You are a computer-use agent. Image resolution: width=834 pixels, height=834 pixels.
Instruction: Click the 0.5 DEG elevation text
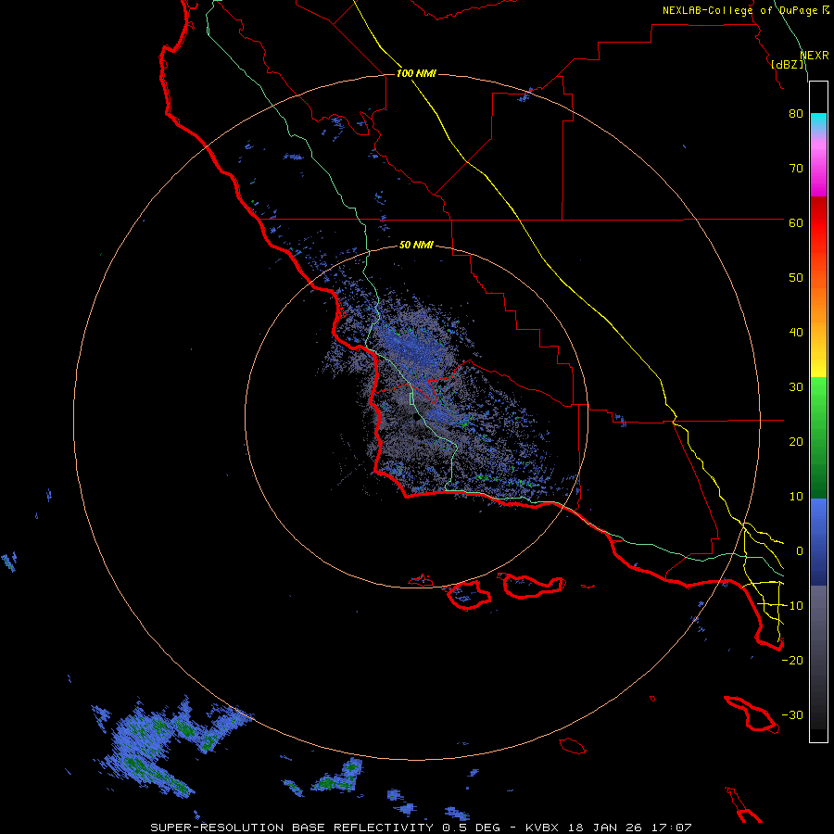[x=471, y=828]
